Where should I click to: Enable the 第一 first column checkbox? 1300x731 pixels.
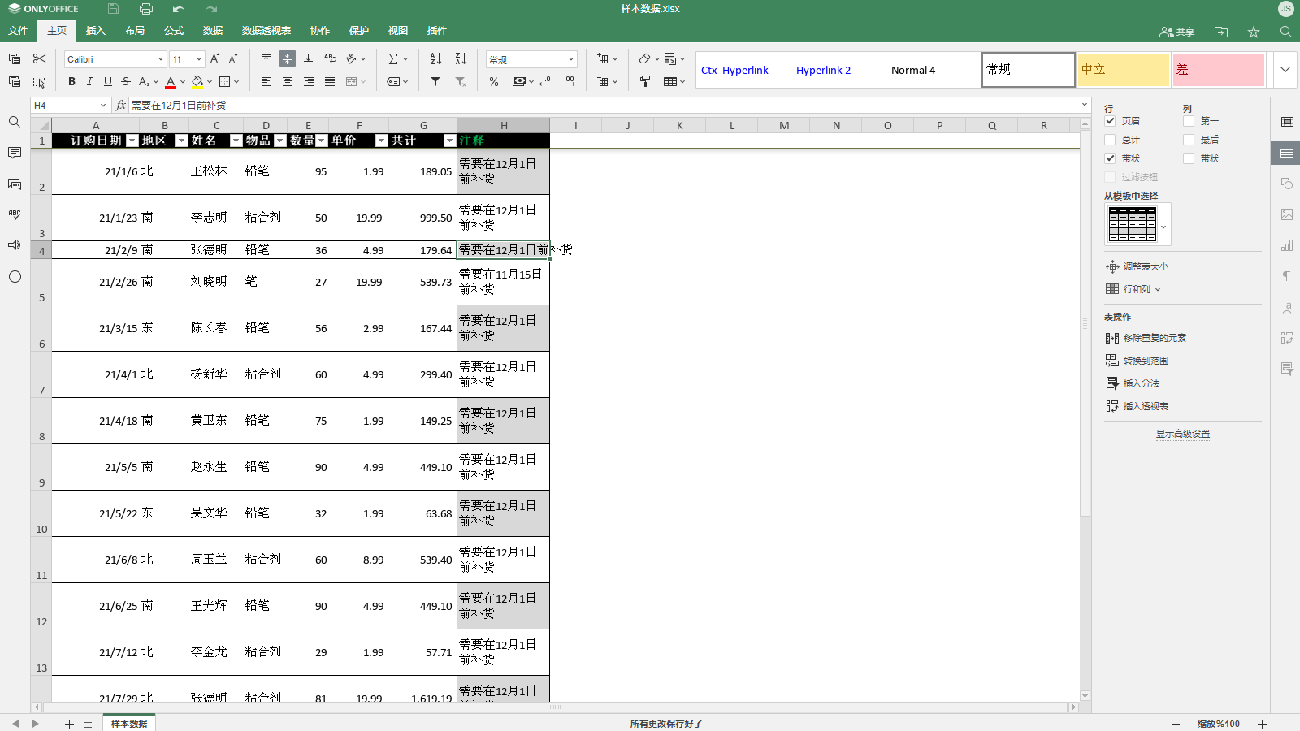(x=1189, y=121)
